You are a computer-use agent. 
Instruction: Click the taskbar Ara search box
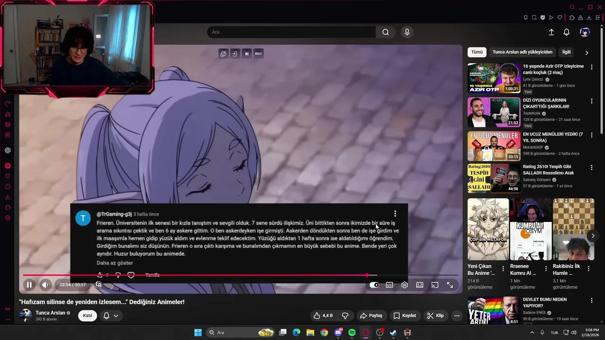click(x=241, y=332)
